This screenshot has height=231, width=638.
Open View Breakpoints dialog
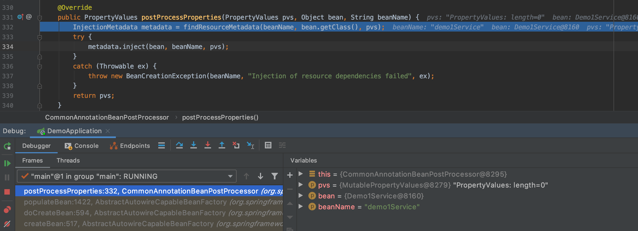click(7, 210)
